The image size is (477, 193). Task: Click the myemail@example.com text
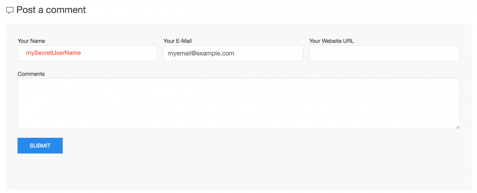pos(201,53)
